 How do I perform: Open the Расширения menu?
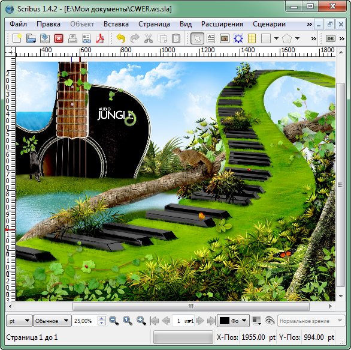point(222,24)
